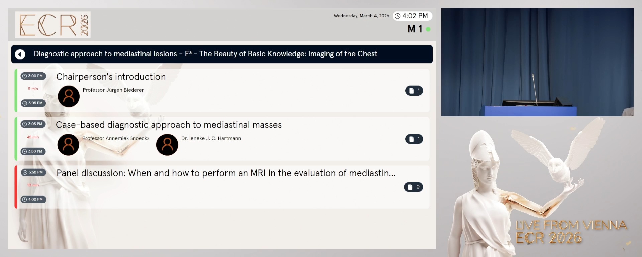Click Professor Annemiek Snoeckx's avatar icon
This screenshot has width=642, height=257.
click(x=68, y=144)
